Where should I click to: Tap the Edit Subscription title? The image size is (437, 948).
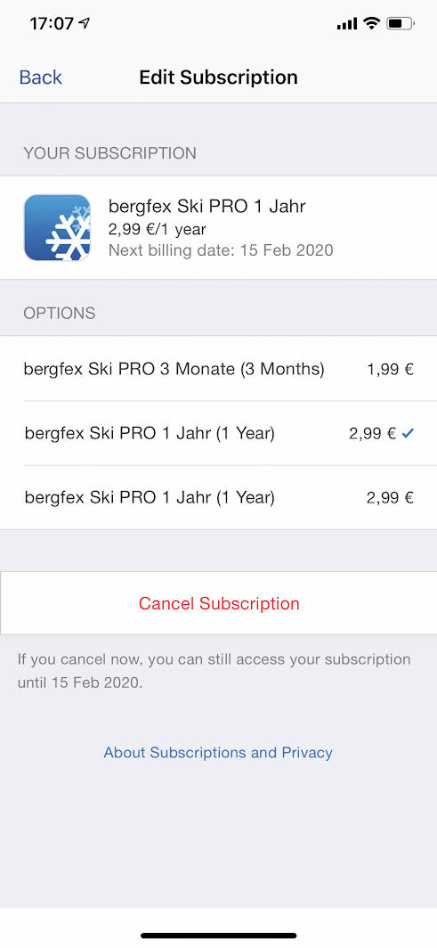219,78
